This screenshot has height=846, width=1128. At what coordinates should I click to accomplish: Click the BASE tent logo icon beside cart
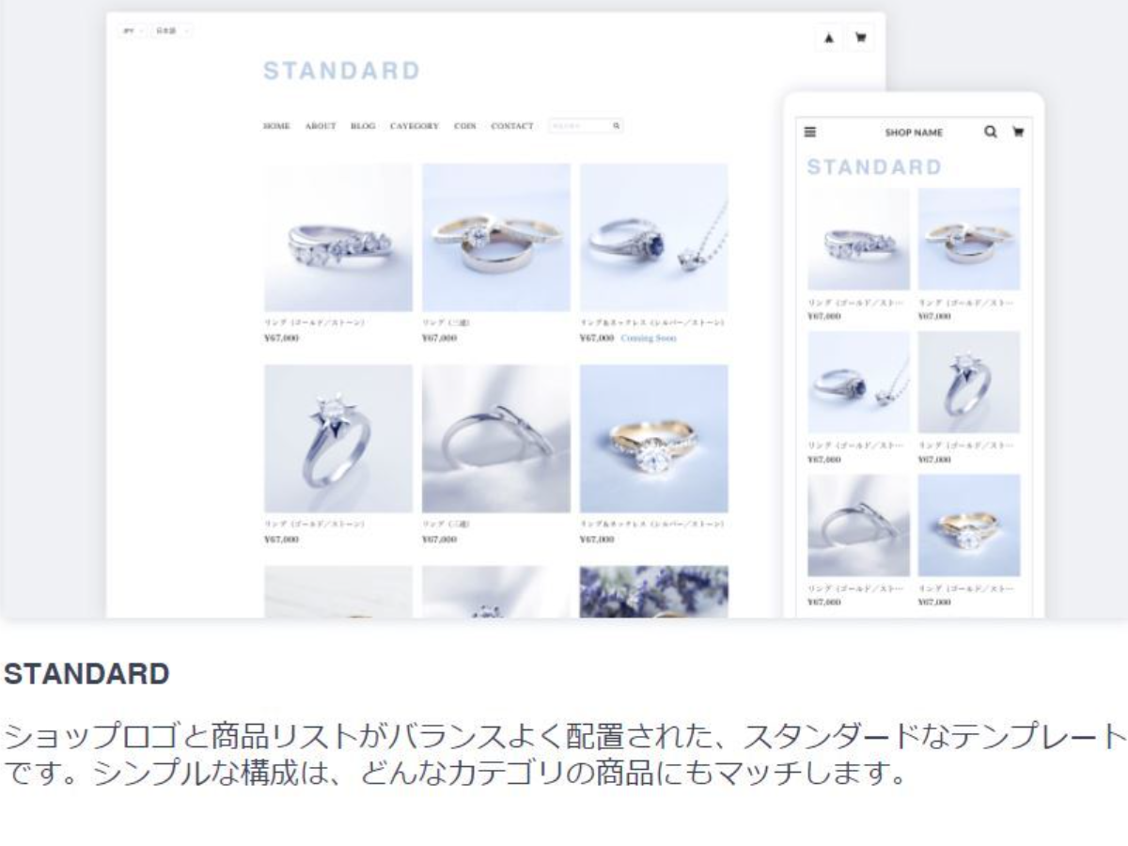tap(829, 39)
